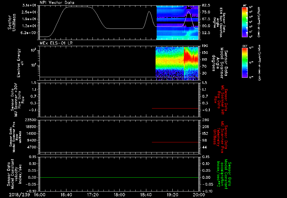Click the NF color bar legend
Screen dimensions: 287x198
click(x=245, y=22)
